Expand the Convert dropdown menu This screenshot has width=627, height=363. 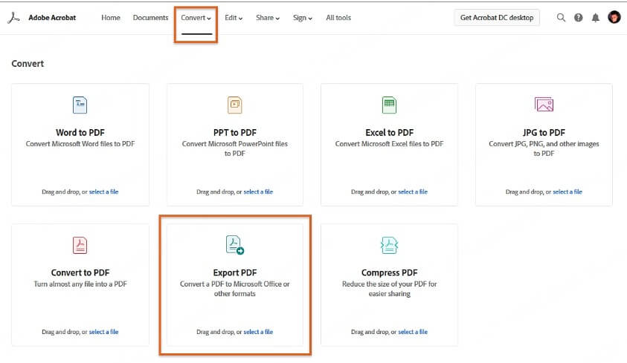pyautogui.click(x=196, y=18)
